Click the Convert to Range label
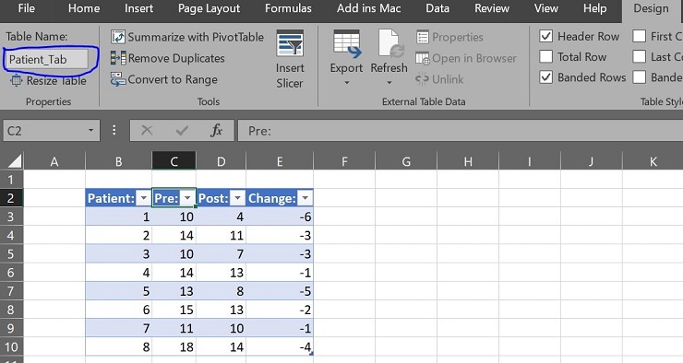 pos(173,79)
